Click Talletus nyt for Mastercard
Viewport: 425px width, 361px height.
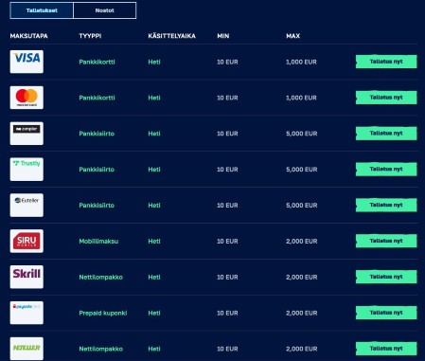[386, 98]
